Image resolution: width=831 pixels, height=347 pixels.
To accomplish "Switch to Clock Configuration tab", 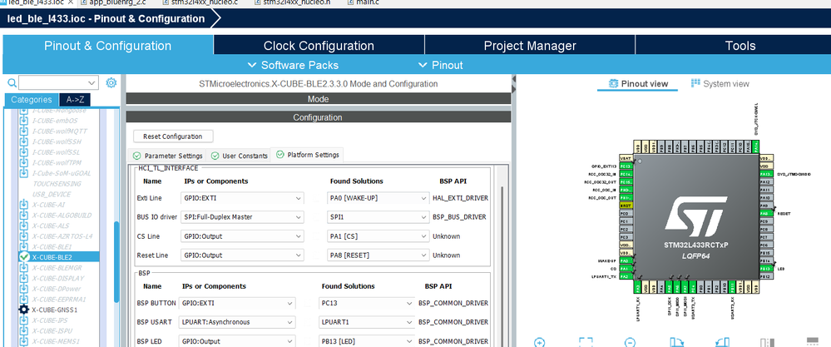I will [x=319, y=46].
